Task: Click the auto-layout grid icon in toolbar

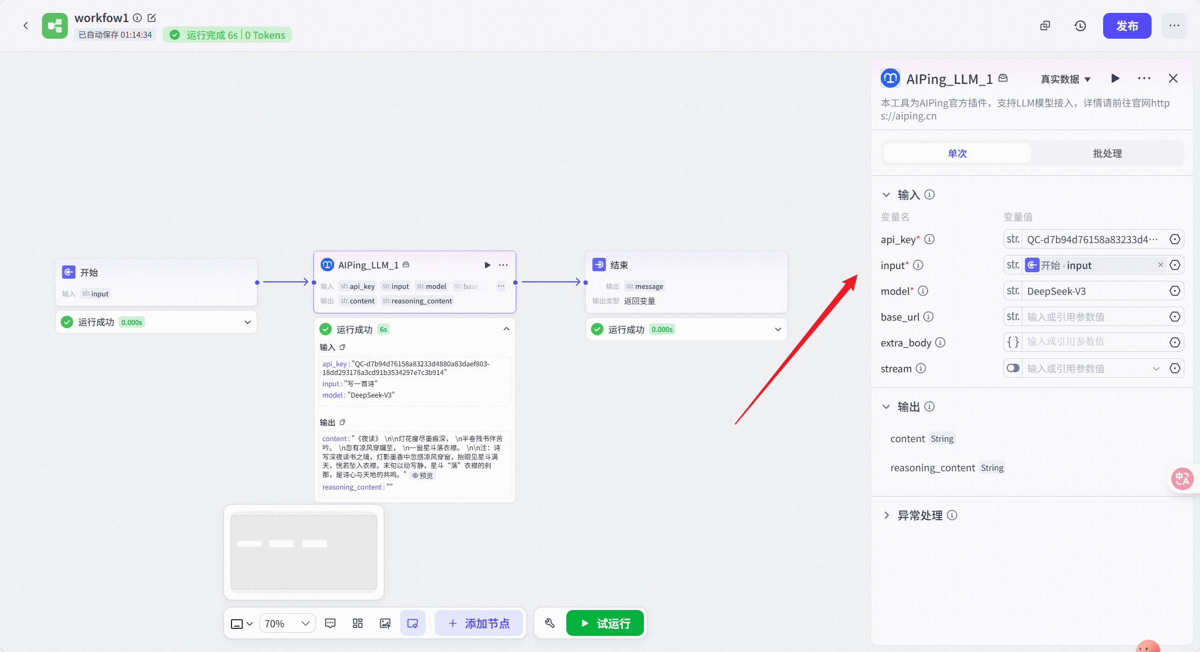Action: tap(357, 623)
